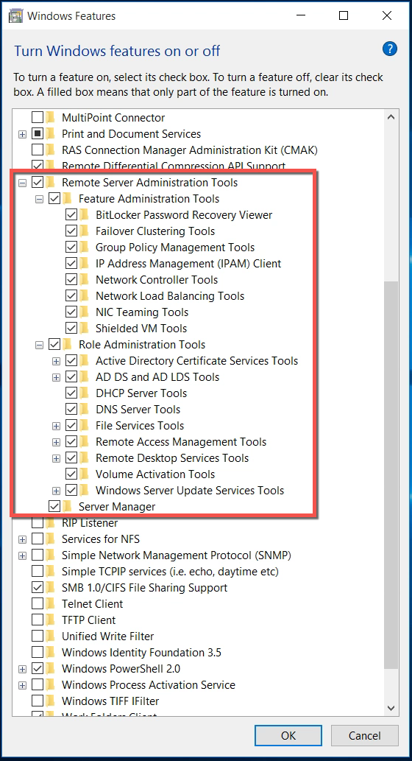Click the Group Policy Management Tools folder icon

(x=85, y=247)
